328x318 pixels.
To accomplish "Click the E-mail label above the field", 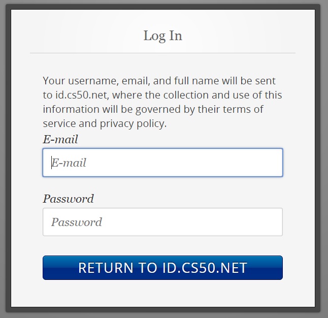I will point(60,139).
